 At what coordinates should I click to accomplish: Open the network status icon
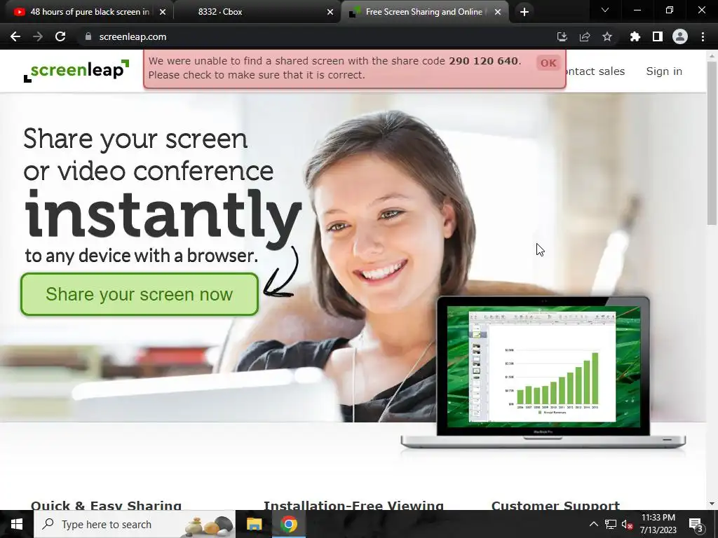pyautogui.click(x=611, y=524)
